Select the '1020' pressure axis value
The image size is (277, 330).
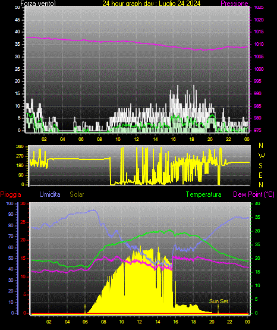(x=259, y=20)
